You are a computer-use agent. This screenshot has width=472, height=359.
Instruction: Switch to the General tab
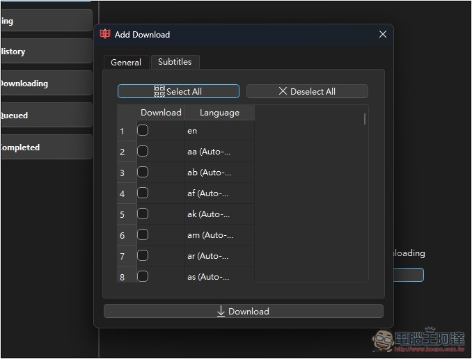(x=126, y=62)
